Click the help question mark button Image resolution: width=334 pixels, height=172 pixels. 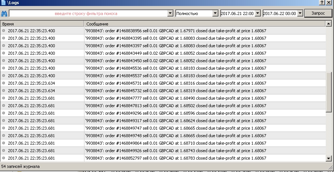click(x=322, y=3)
